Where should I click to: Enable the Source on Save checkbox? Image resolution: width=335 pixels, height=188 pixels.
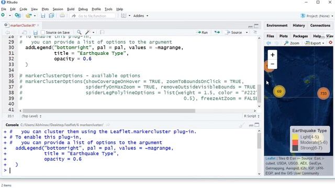coord(43,32)
